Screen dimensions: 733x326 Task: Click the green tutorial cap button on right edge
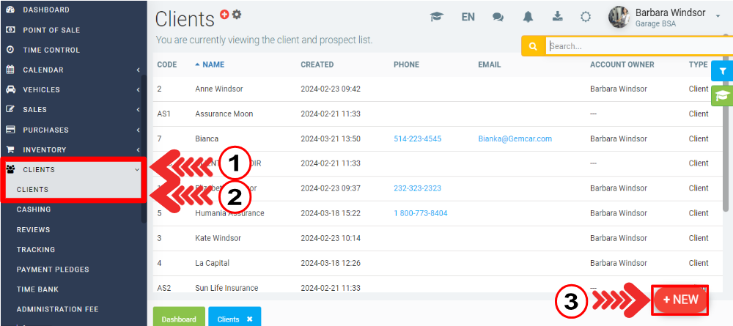722,95
